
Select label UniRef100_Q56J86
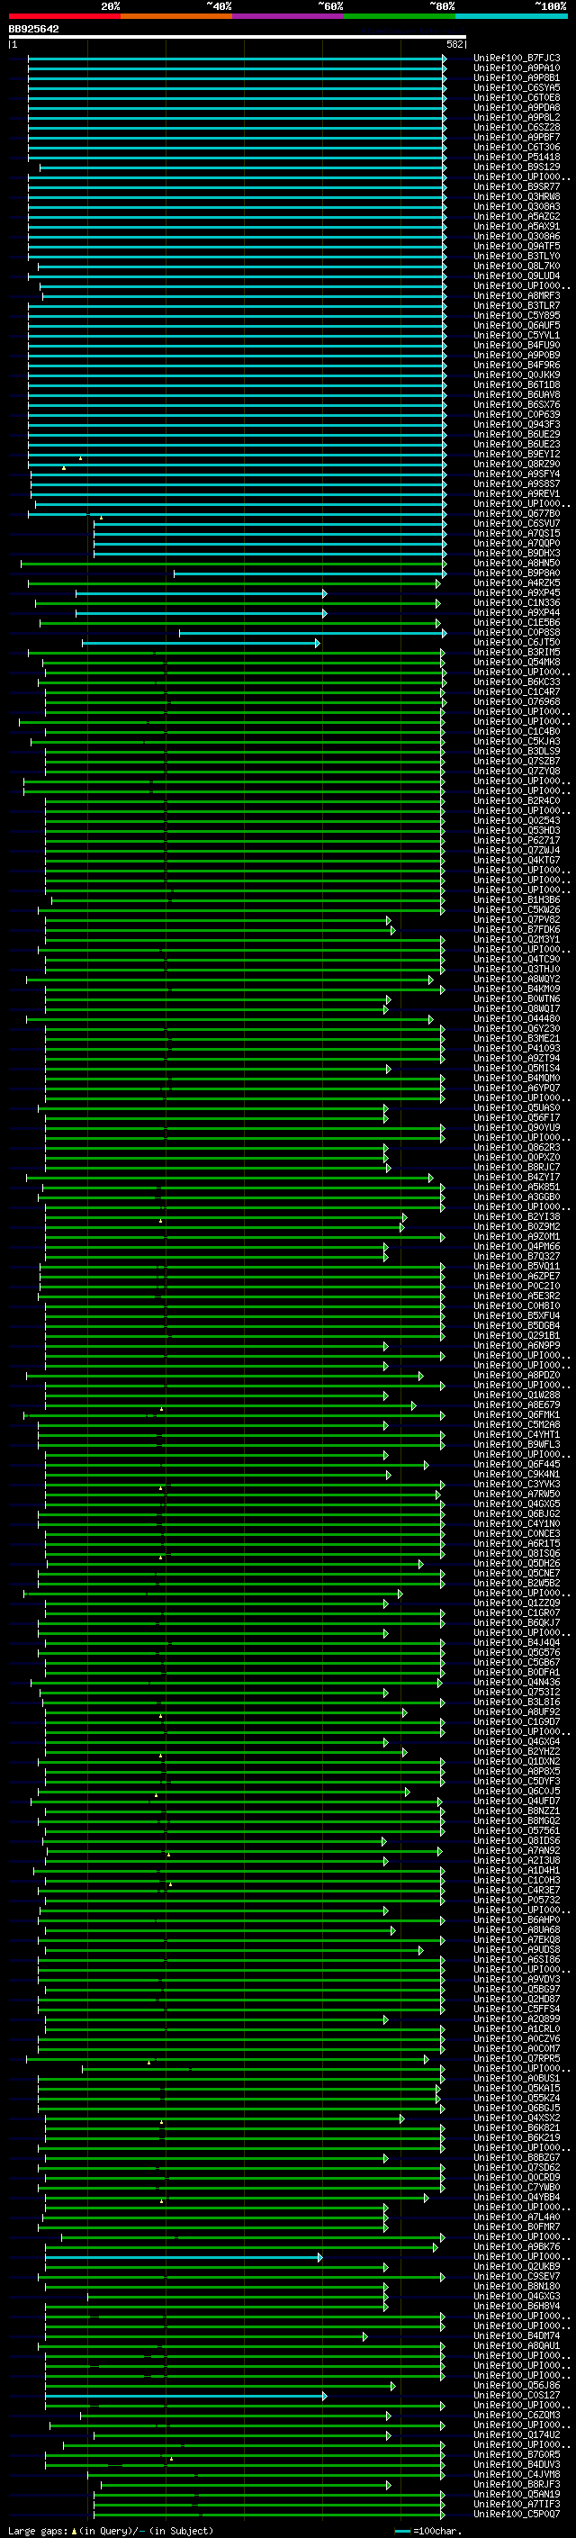517,2385
